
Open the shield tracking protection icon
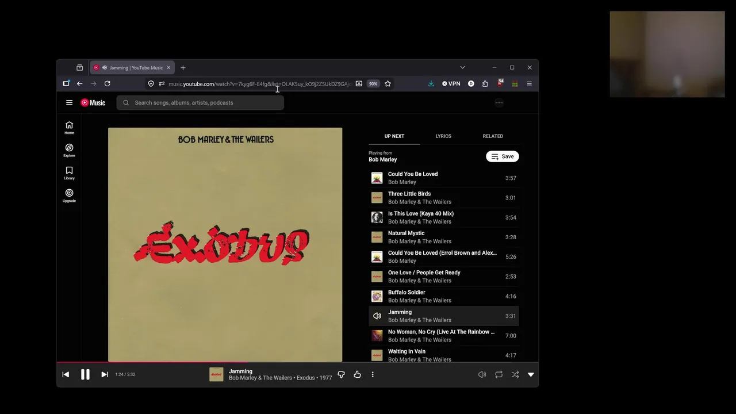(151, 83)
